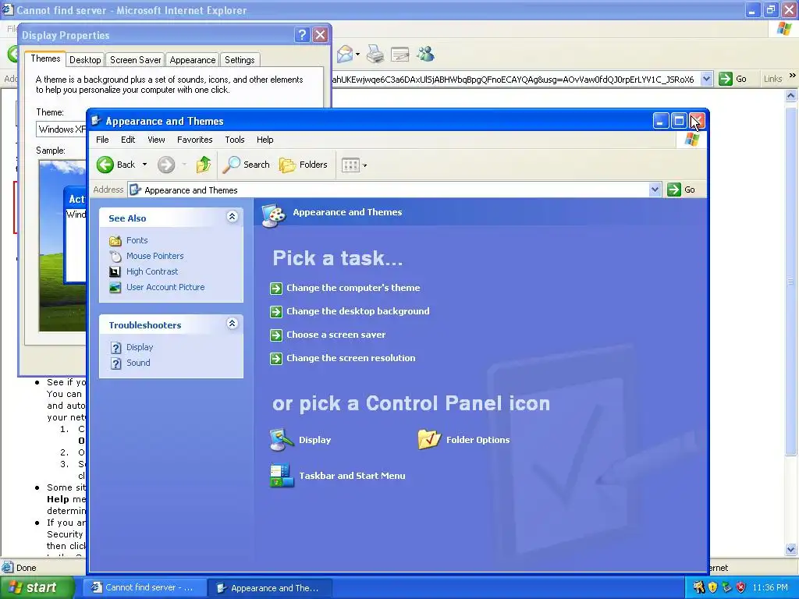
Task: Click the Display Properties help question button
Action: pos(302,34)
